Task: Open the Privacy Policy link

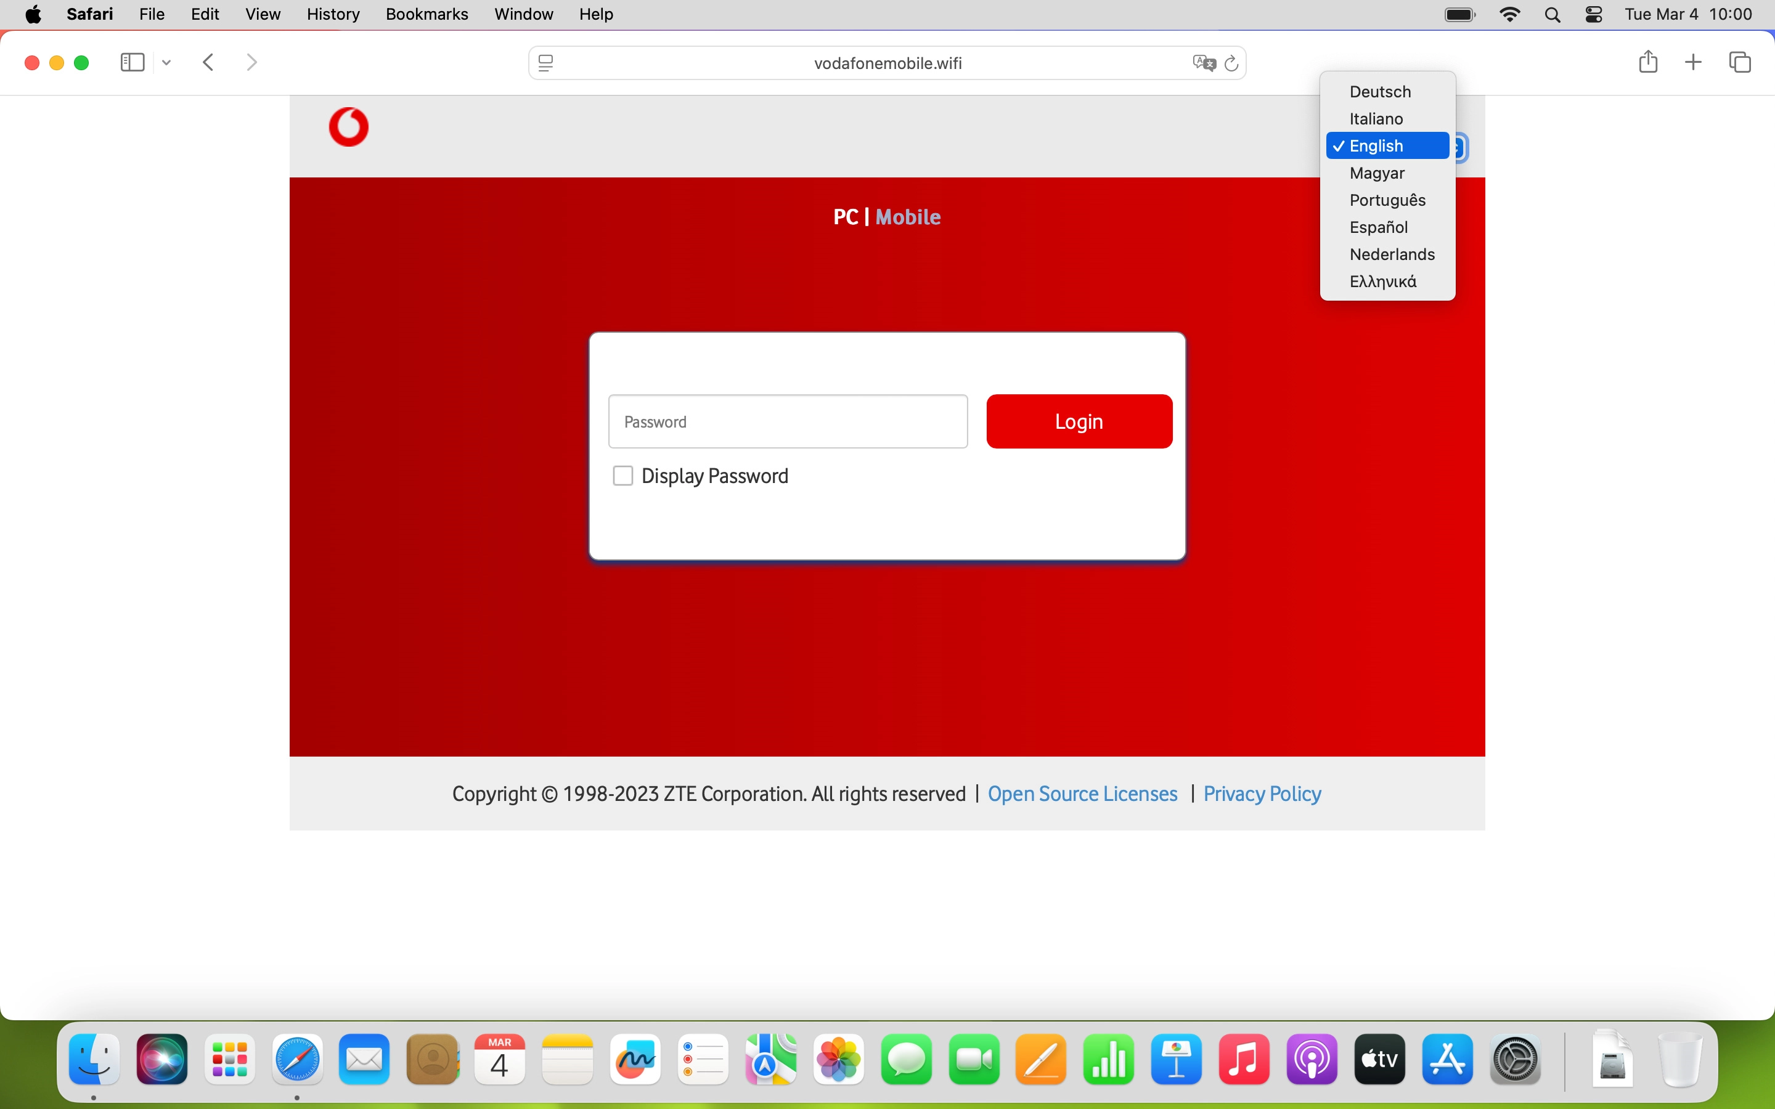Action: point(1262,794)
